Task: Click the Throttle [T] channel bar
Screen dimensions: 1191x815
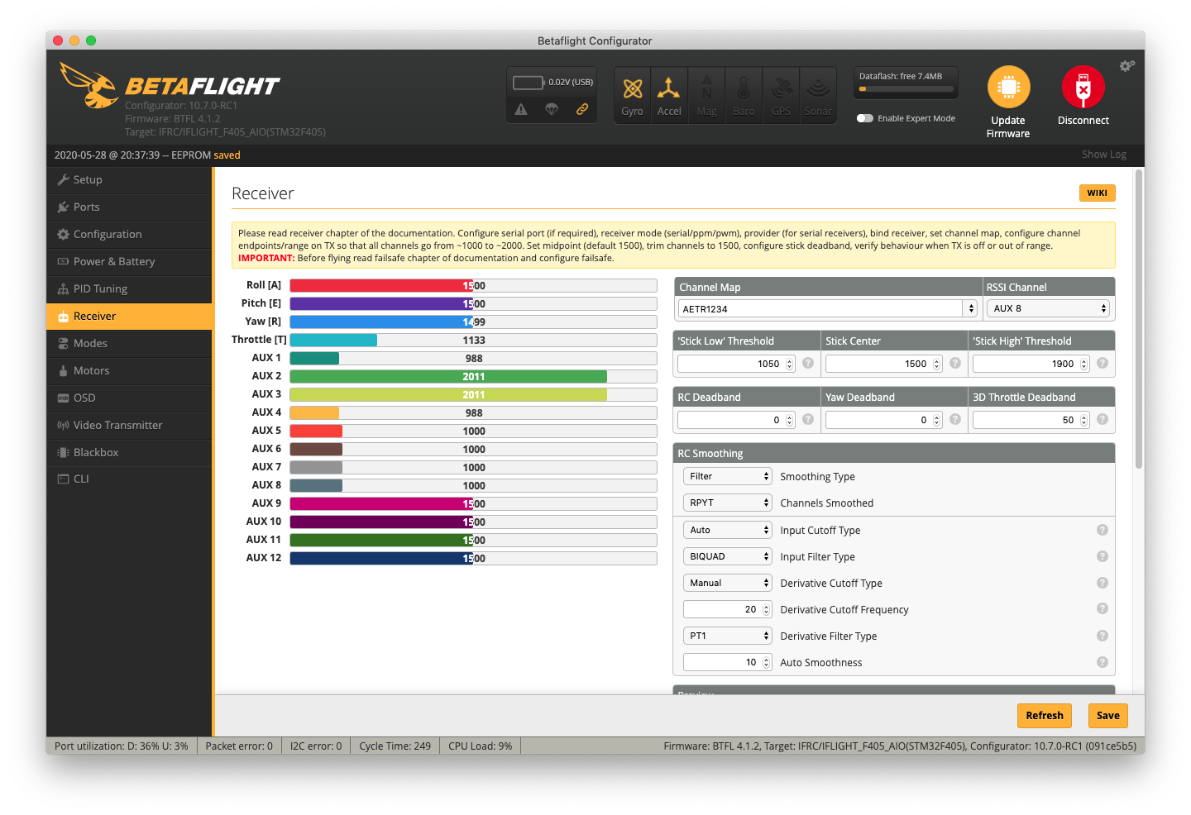Action: pos(473,340)
